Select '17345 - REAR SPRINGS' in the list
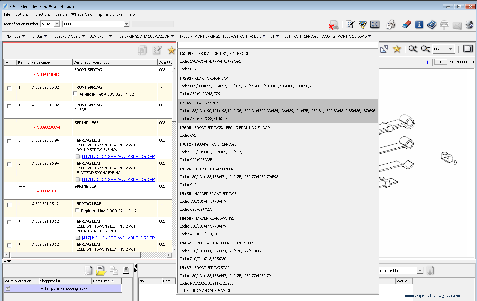The image size is (477, 301). 277,111
